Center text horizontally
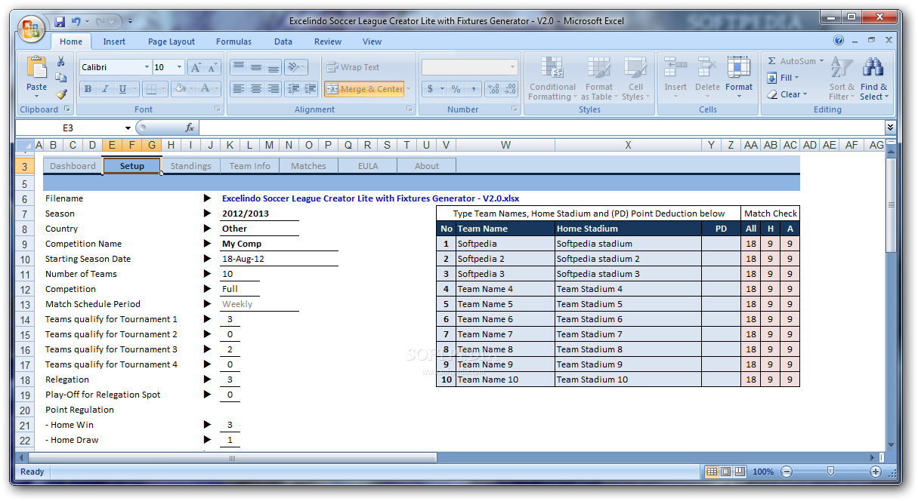 click(x=256, y=89)
